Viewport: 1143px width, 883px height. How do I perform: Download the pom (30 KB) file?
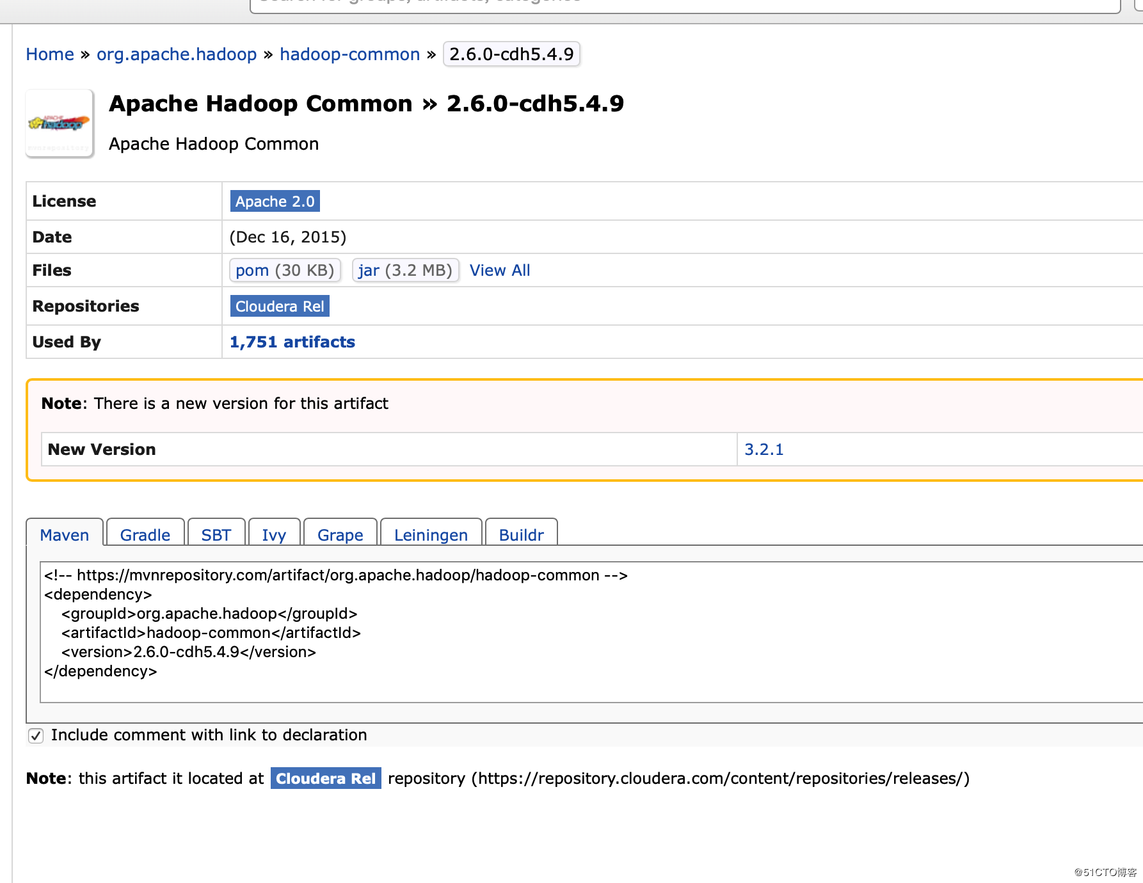coord(285,271)
